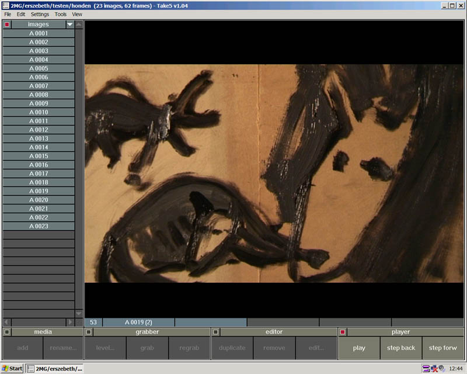The height and width of the screenshot is (374, 467).
Task: Open the Settings menu
Action: 40,14
